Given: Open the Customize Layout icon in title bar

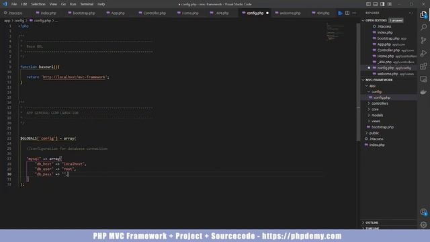Looking at the screenshot, I should [390, 4].
